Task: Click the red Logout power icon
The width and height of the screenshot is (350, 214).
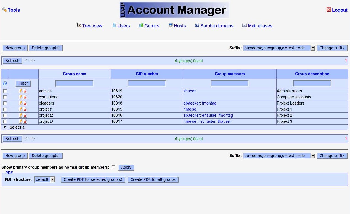Action: (x=328, y=10)
